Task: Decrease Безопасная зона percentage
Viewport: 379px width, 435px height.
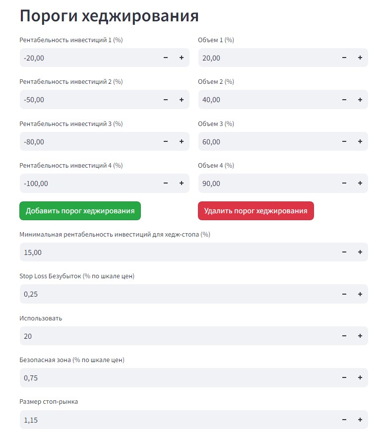Action: point(344,377)
